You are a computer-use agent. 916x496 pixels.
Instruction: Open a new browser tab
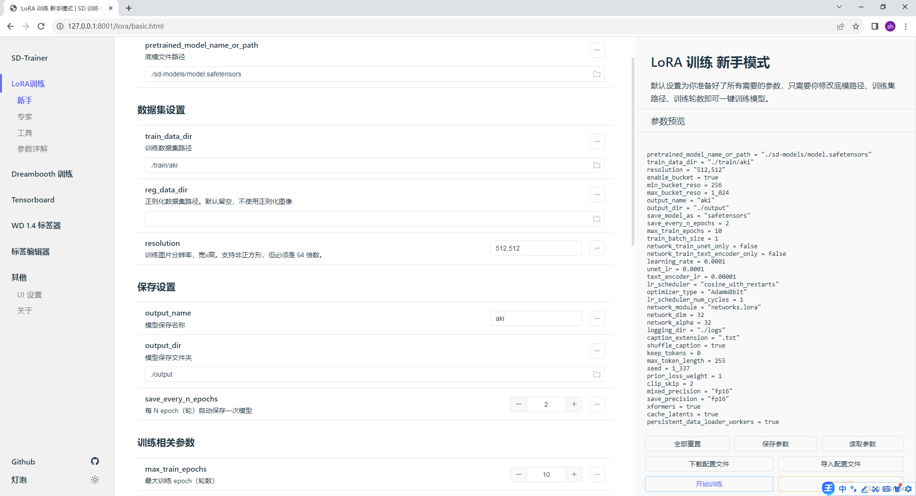(x=129, y=8)
